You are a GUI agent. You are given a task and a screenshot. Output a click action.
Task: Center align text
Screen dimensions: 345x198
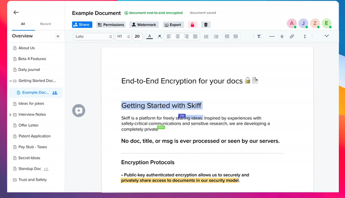[178, 36]
